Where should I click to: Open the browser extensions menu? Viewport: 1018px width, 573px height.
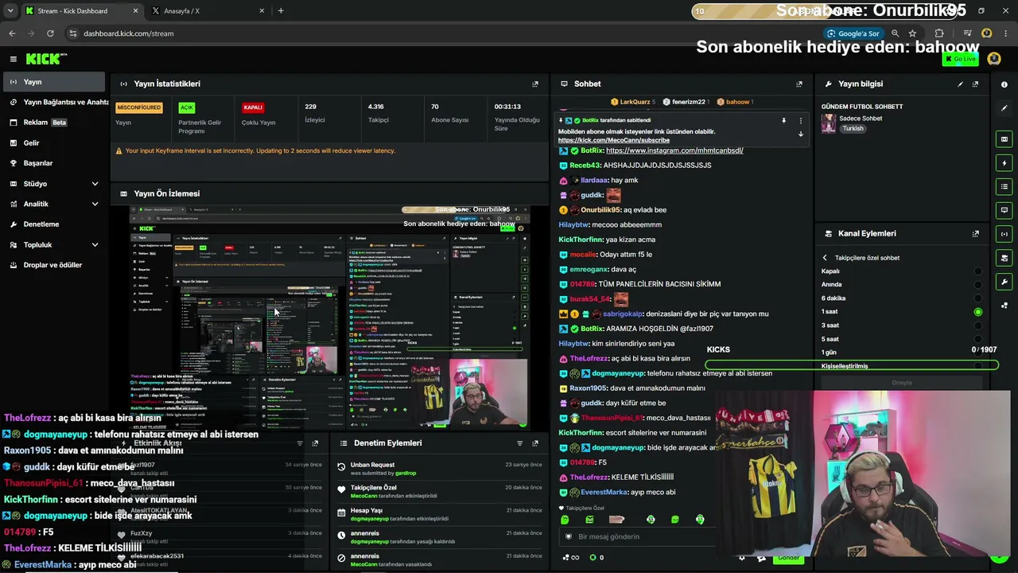point(939,33)
